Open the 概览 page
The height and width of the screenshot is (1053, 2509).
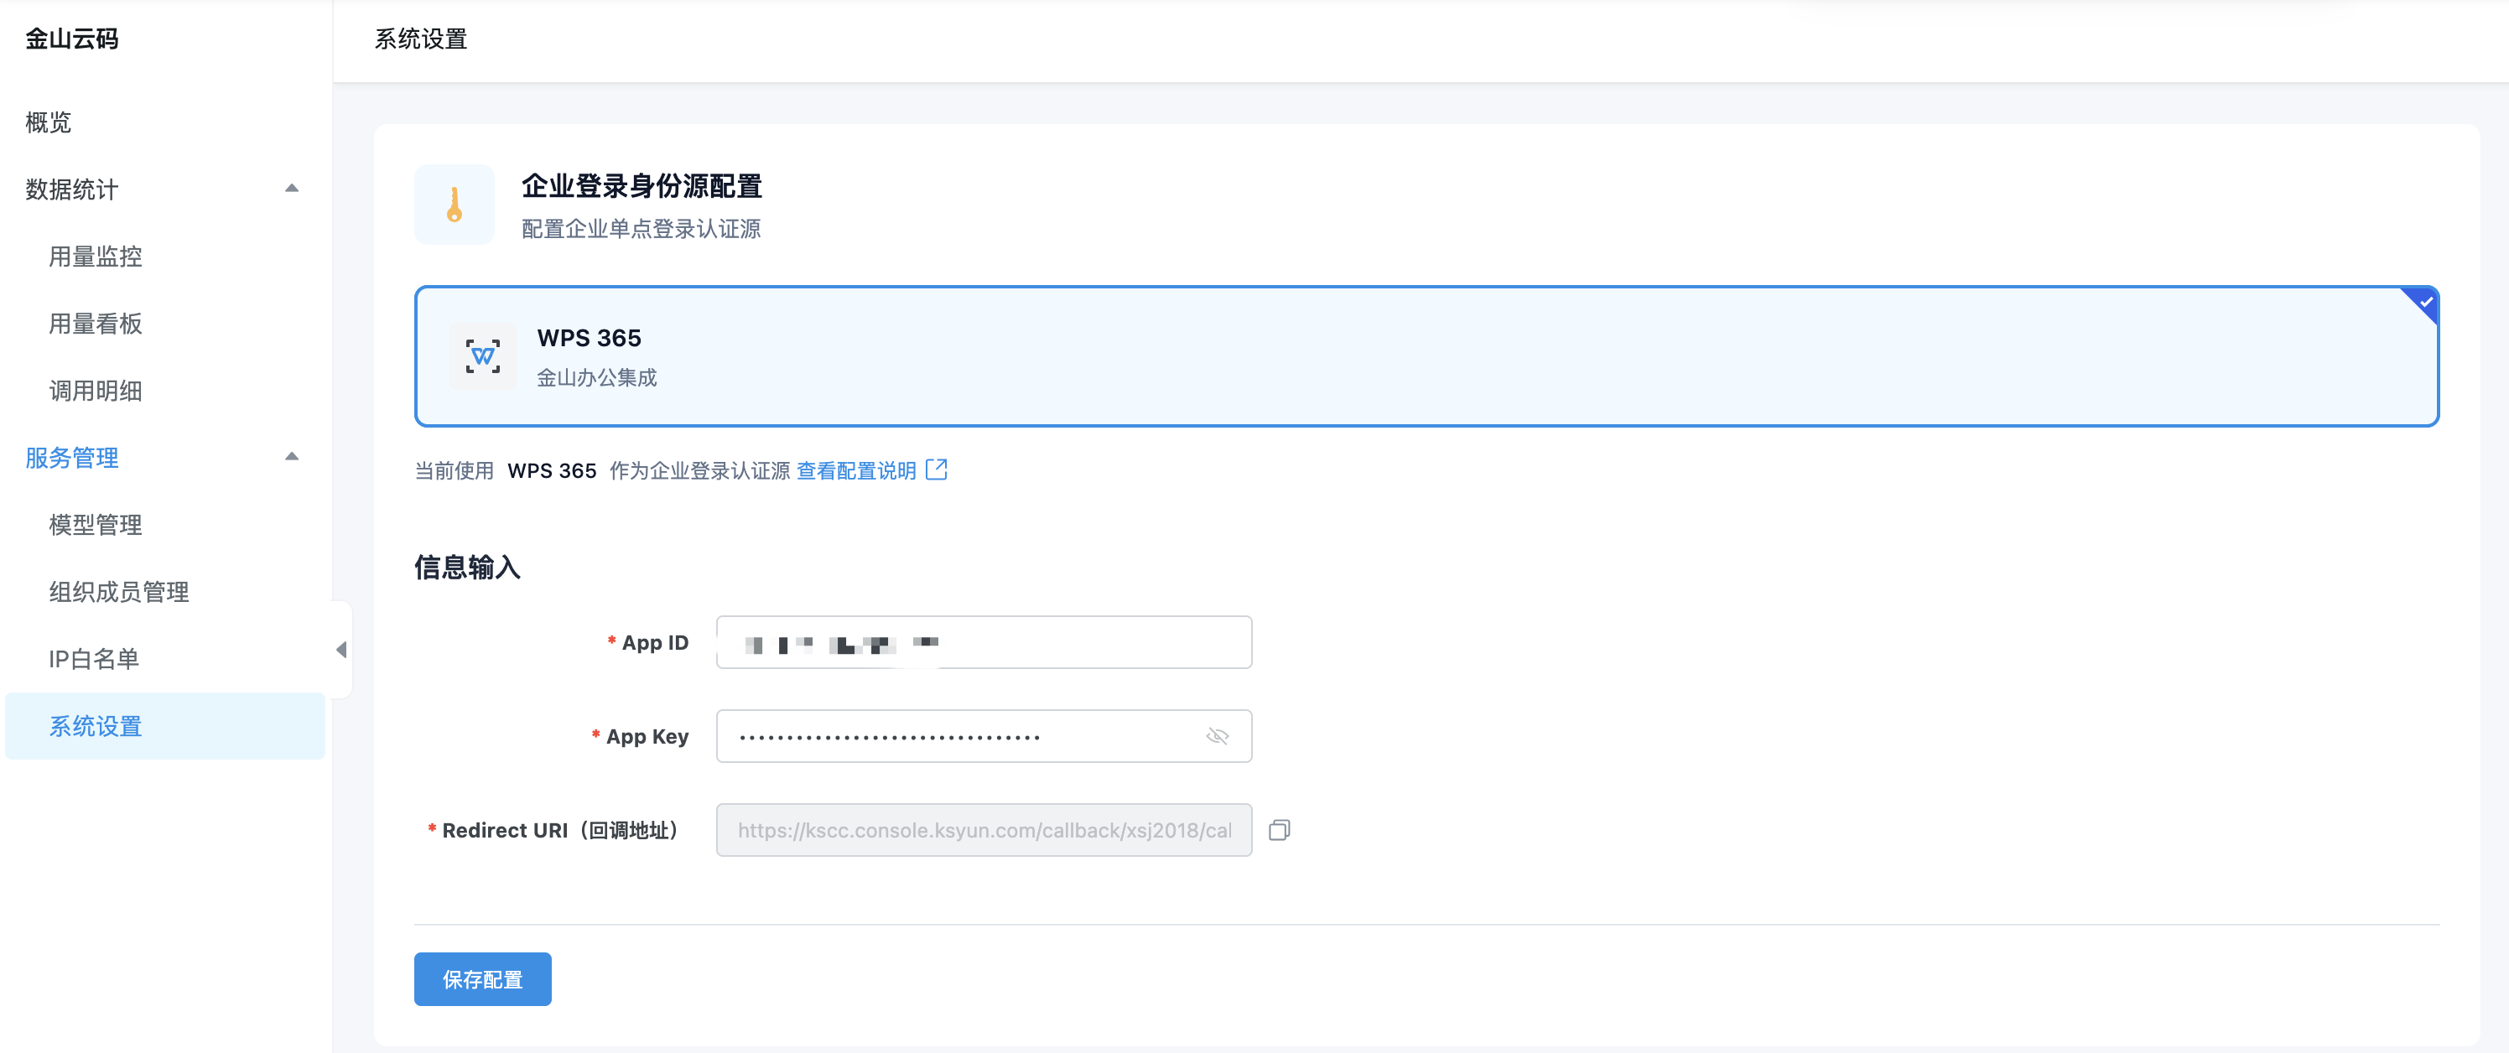click(49, 122)
